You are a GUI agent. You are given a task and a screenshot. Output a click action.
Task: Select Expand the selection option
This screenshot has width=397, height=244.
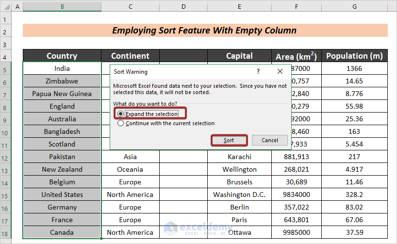tap(120, 114)
